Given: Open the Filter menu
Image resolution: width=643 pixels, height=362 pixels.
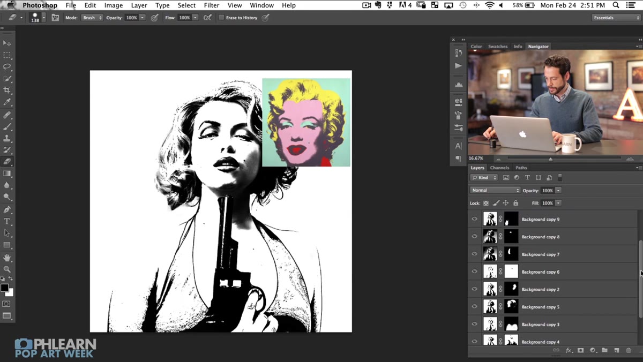Looking at the screenshot, I should coord(212,5).
